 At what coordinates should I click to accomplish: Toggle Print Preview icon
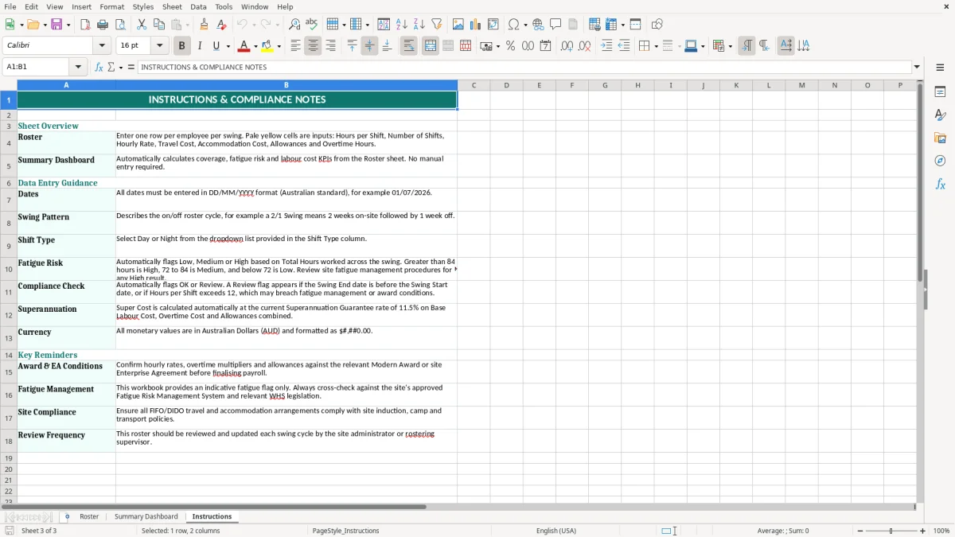[120, 25]
